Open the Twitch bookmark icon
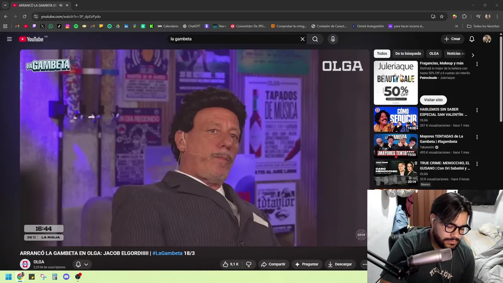The width and height of the screenshot is (503, 283). click(x=34, y=26)
